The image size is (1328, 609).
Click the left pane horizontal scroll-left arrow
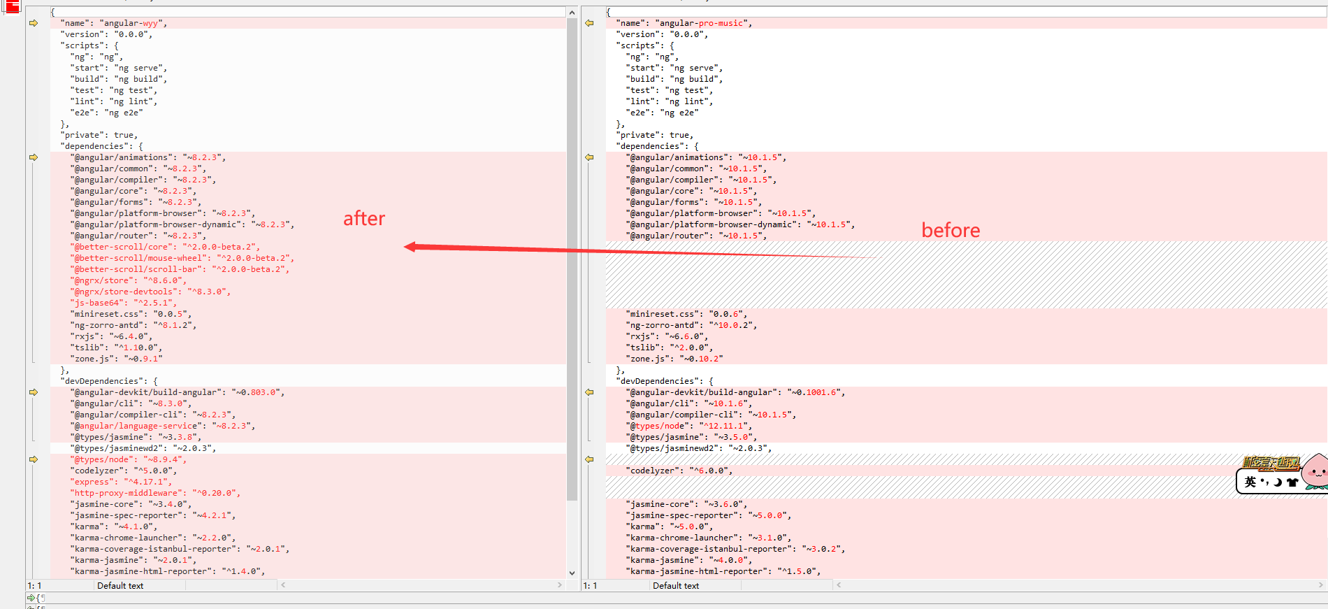click(283, 585)
